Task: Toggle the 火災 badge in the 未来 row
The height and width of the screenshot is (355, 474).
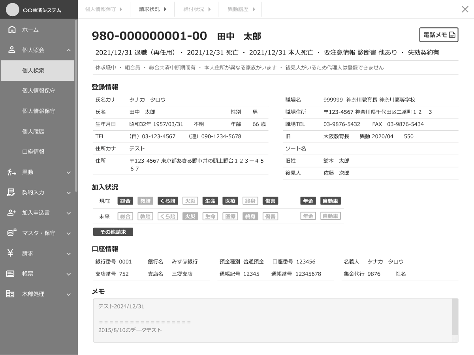Action: tap(190, 216)
